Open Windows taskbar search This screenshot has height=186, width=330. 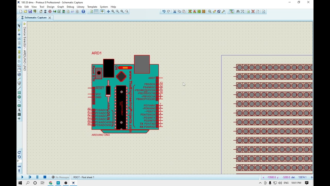point(28,183)
